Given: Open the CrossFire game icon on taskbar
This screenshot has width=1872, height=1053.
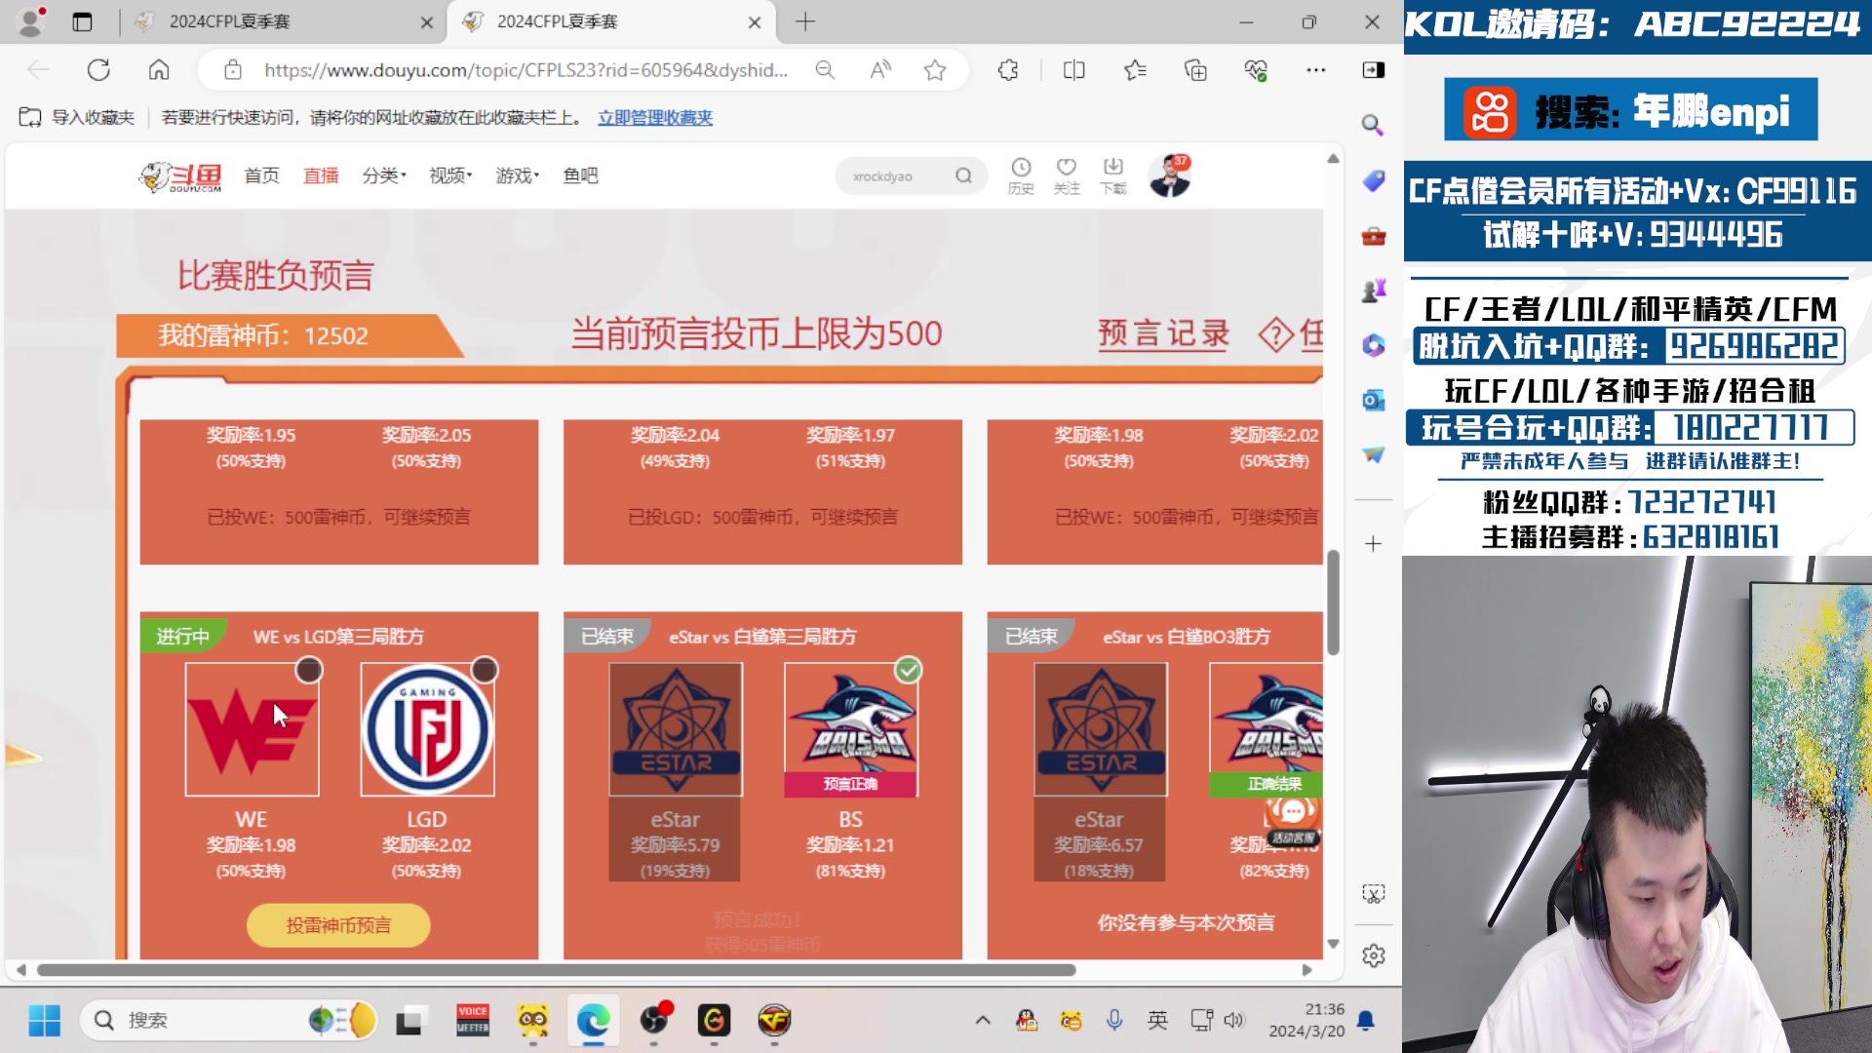Looking at the screenshot, I should [x=773, y=1020].
